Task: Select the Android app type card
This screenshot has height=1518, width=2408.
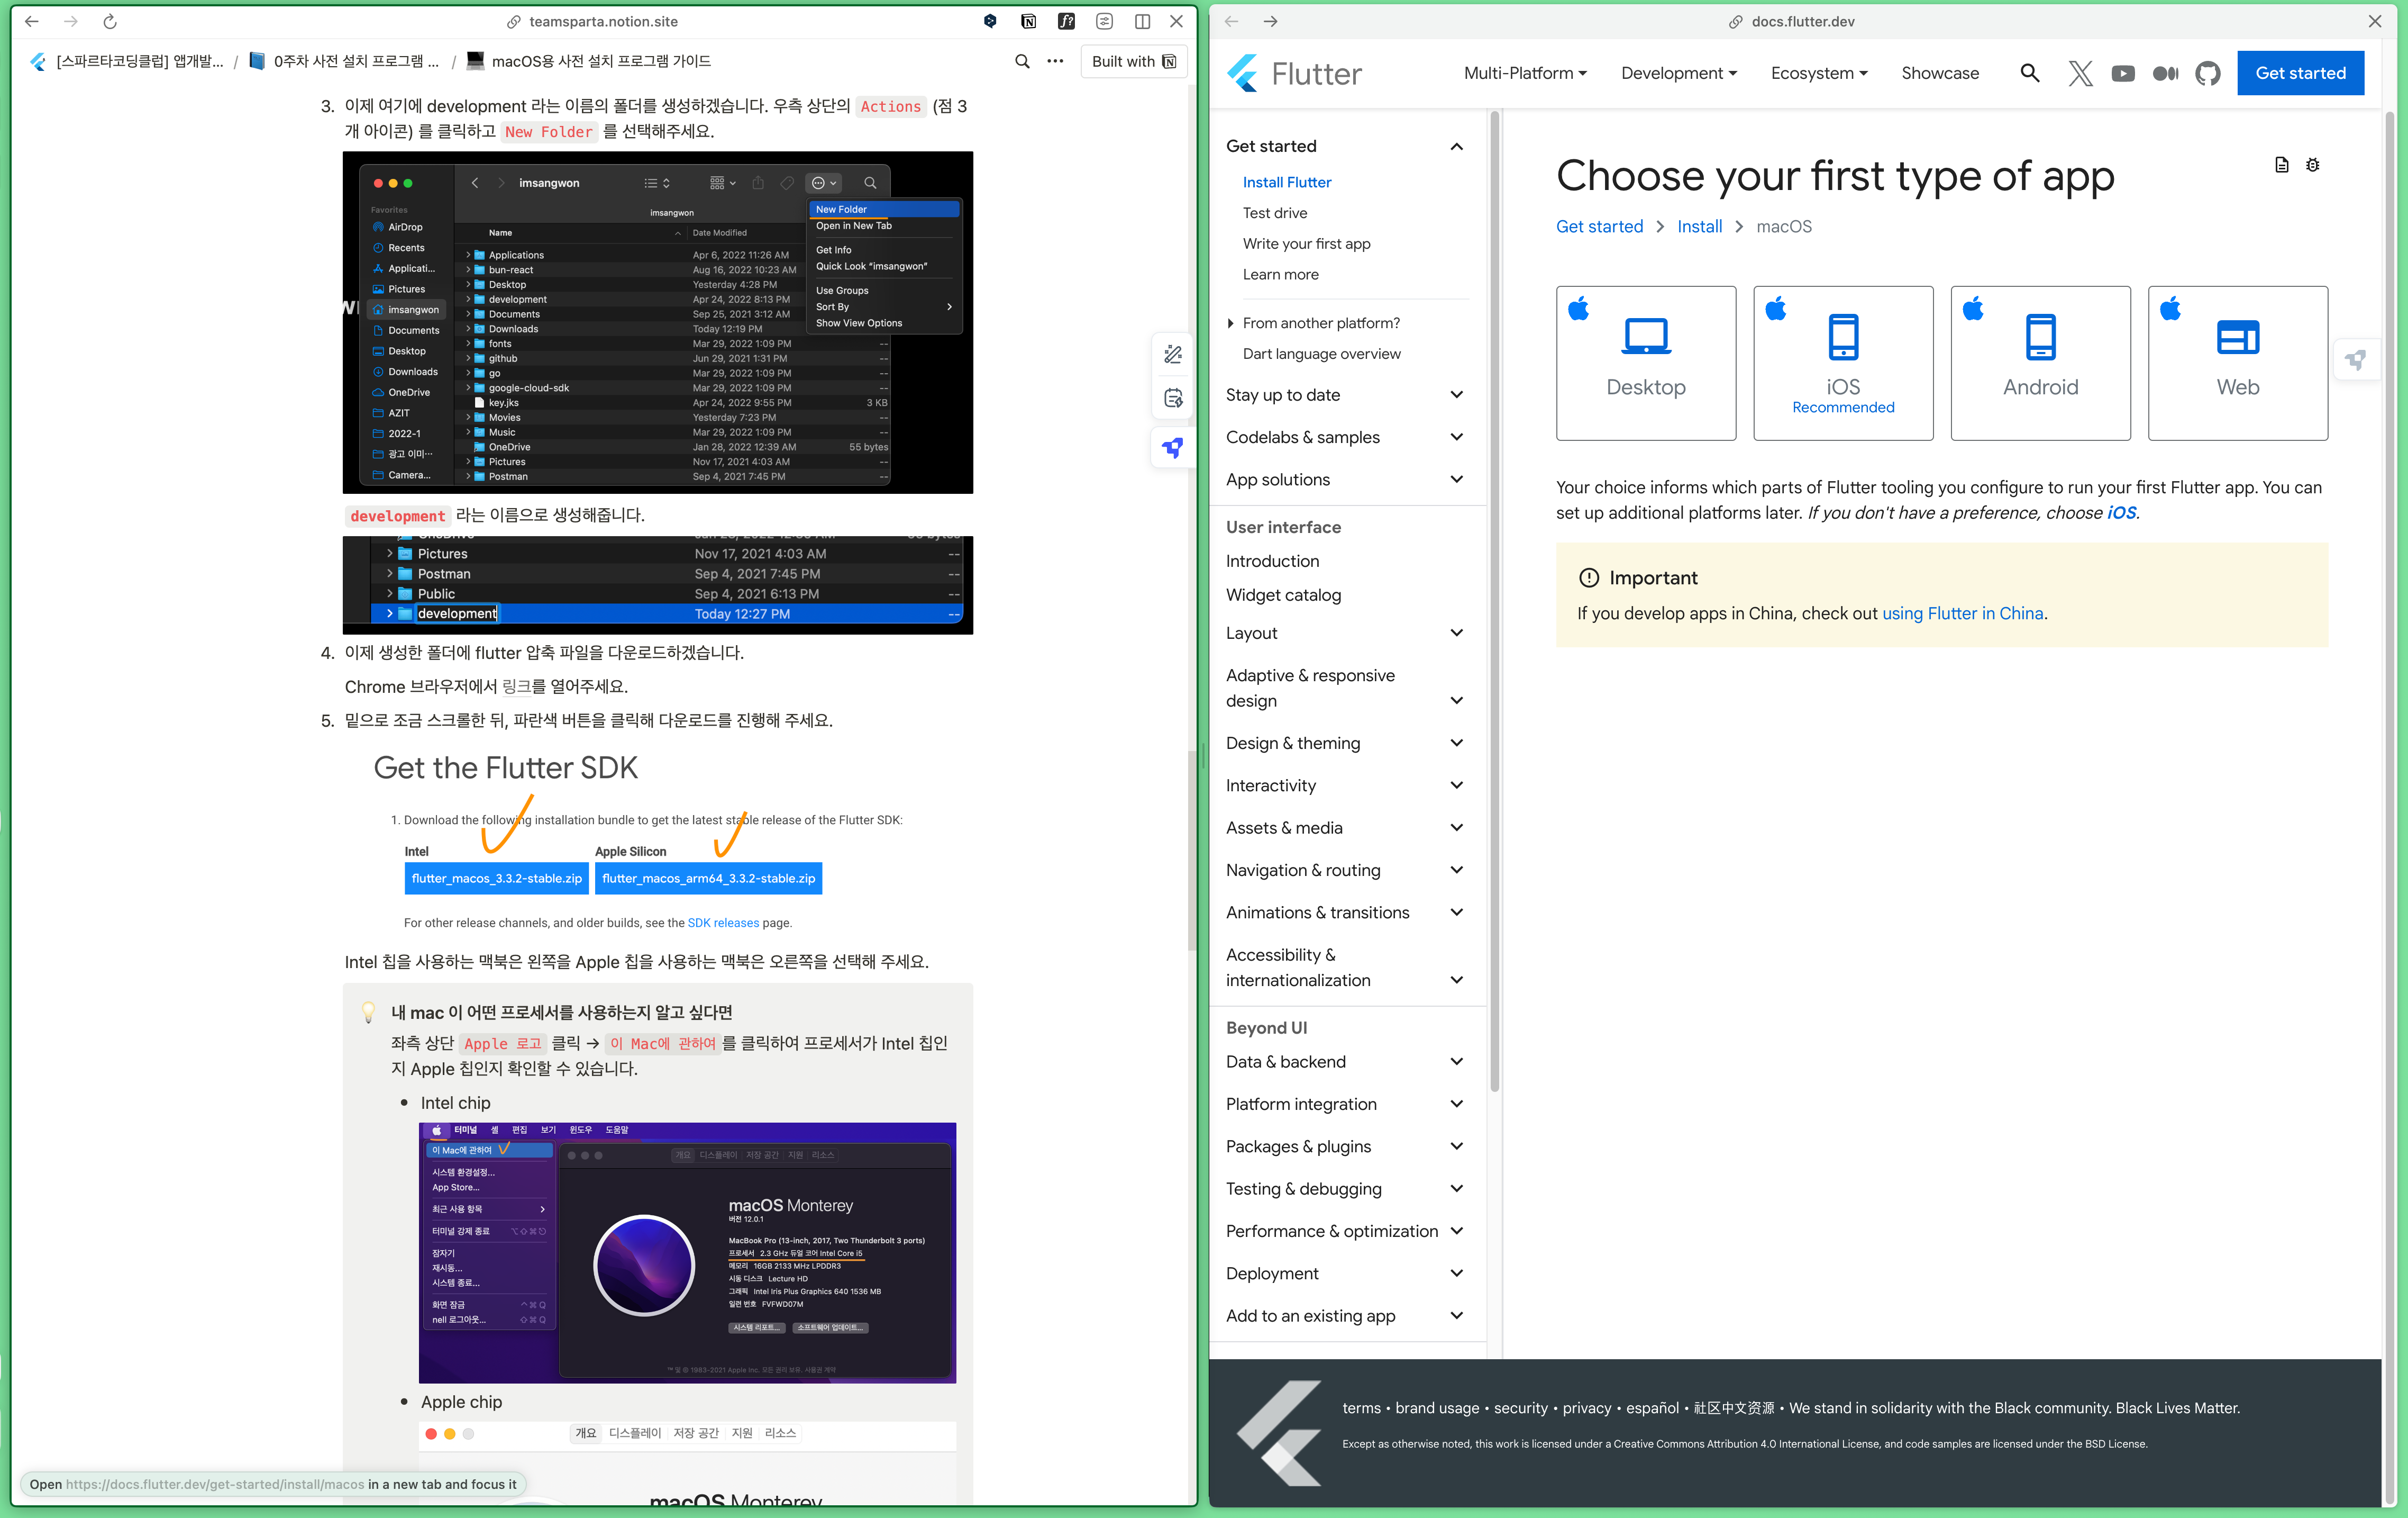Action: pos(2040,363)
